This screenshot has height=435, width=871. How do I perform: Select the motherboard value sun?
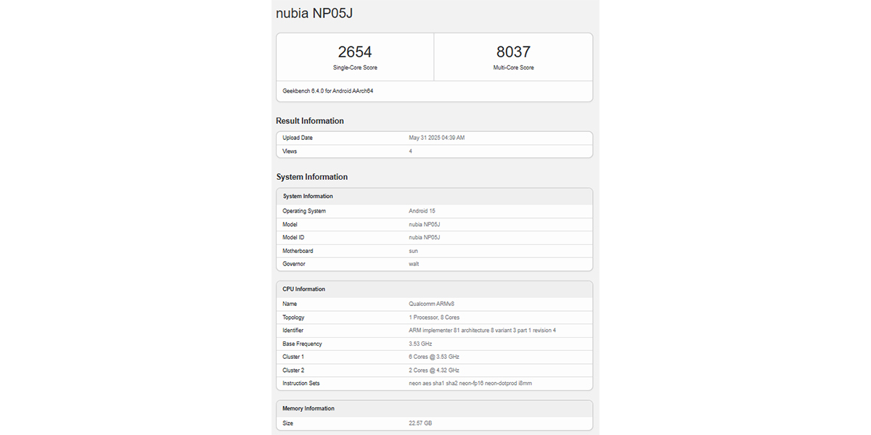[x=414, y=251]
